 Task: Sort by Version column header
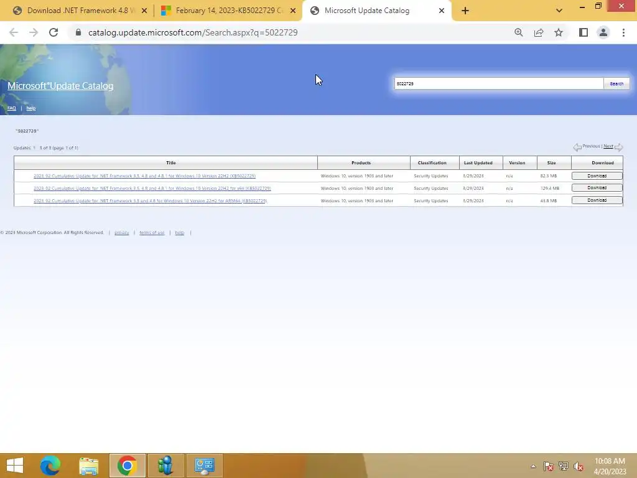(x=517, y=162)
